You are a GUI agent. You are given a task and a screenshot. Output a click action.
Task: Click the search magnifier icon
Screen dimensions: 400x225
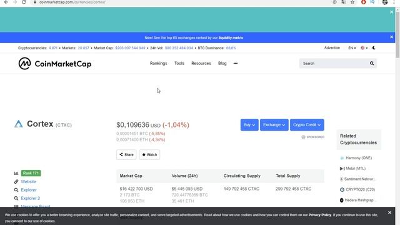tap(372, 64)
